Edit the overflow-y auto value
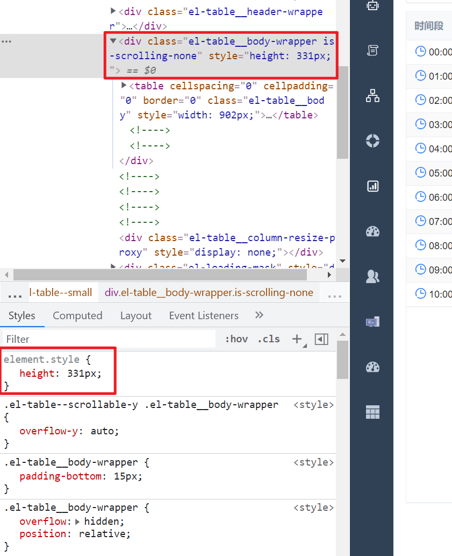The image size is (452, 556). 103,431
